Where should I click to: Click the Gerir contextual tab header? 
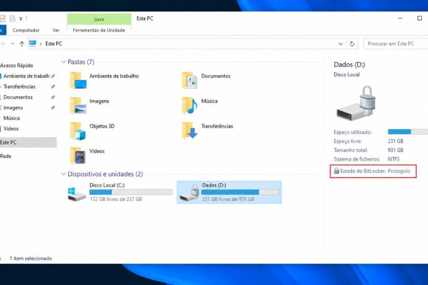(x=99, y=19)
